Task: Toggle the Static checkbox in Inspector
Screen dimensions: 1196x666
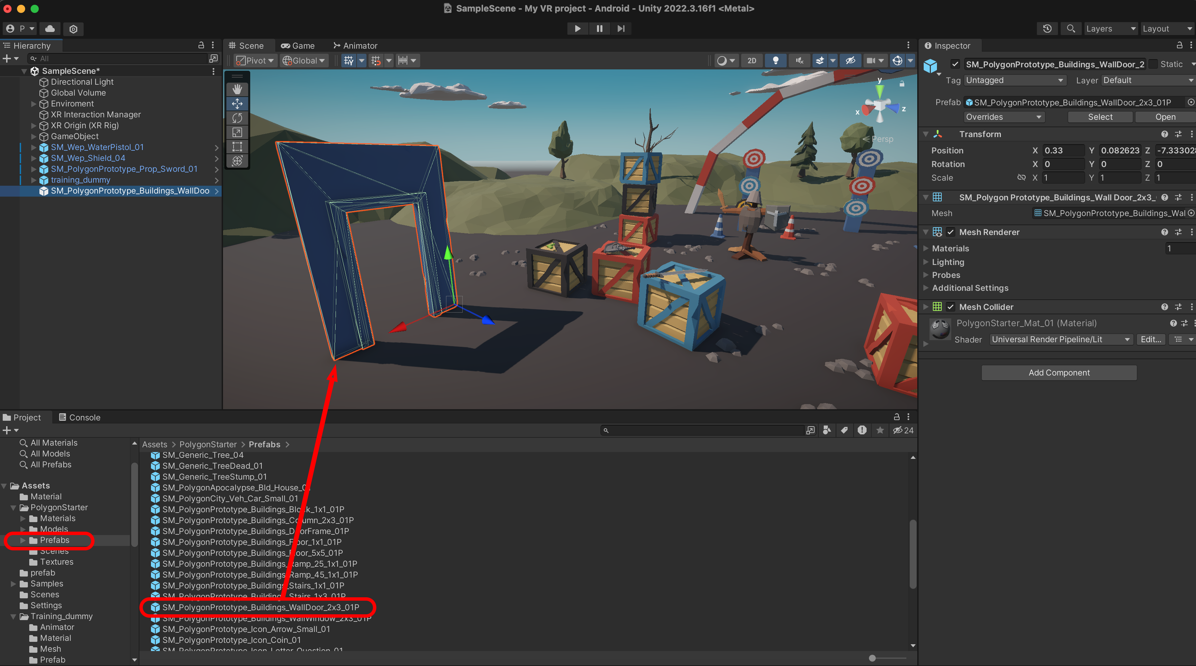Action: click(1153, 64)
